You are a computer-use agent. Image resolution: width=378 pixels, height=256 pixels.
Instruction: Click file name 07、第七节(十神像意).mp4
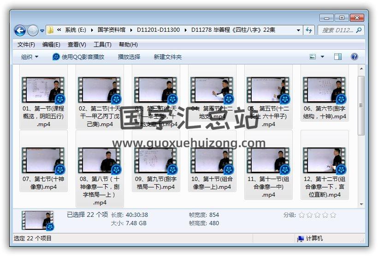[43, 183]
